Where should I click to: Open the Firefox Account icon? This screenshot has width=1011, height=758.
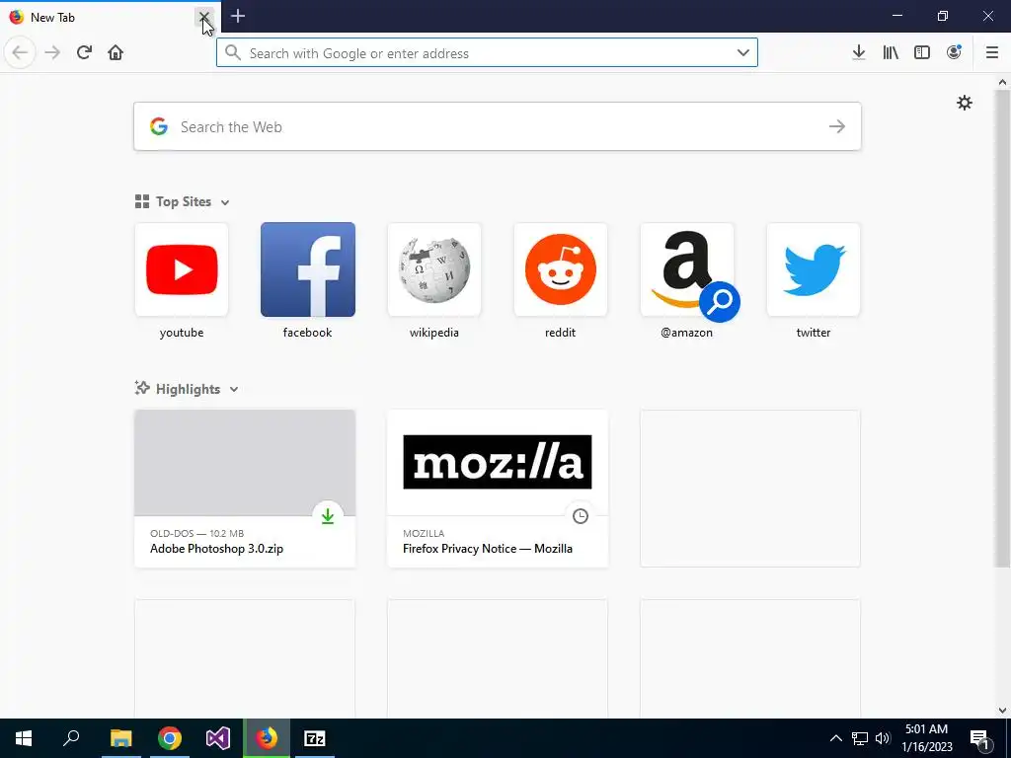[954, 52]
